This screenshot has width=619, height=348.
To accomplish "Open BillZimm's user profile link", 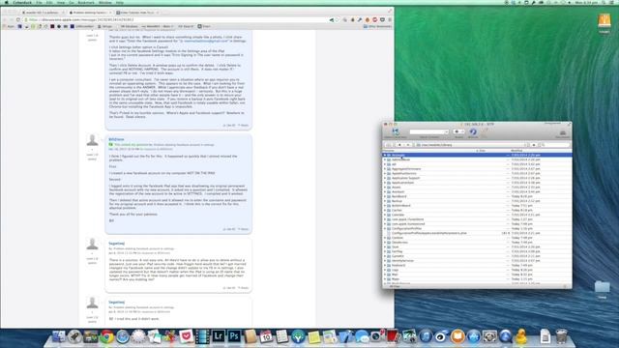I will (x=116, y=139).
